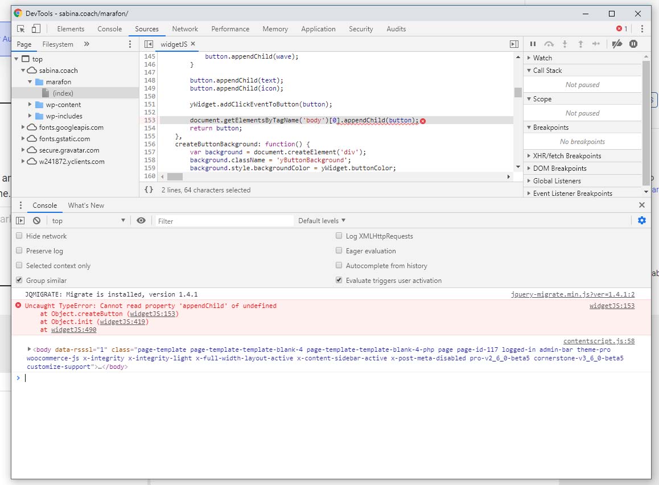This screenshot has height=485, width=659.
Task: Pretty print the source with the braces icon
Action: pyautogui.click(x=149, y=190)
